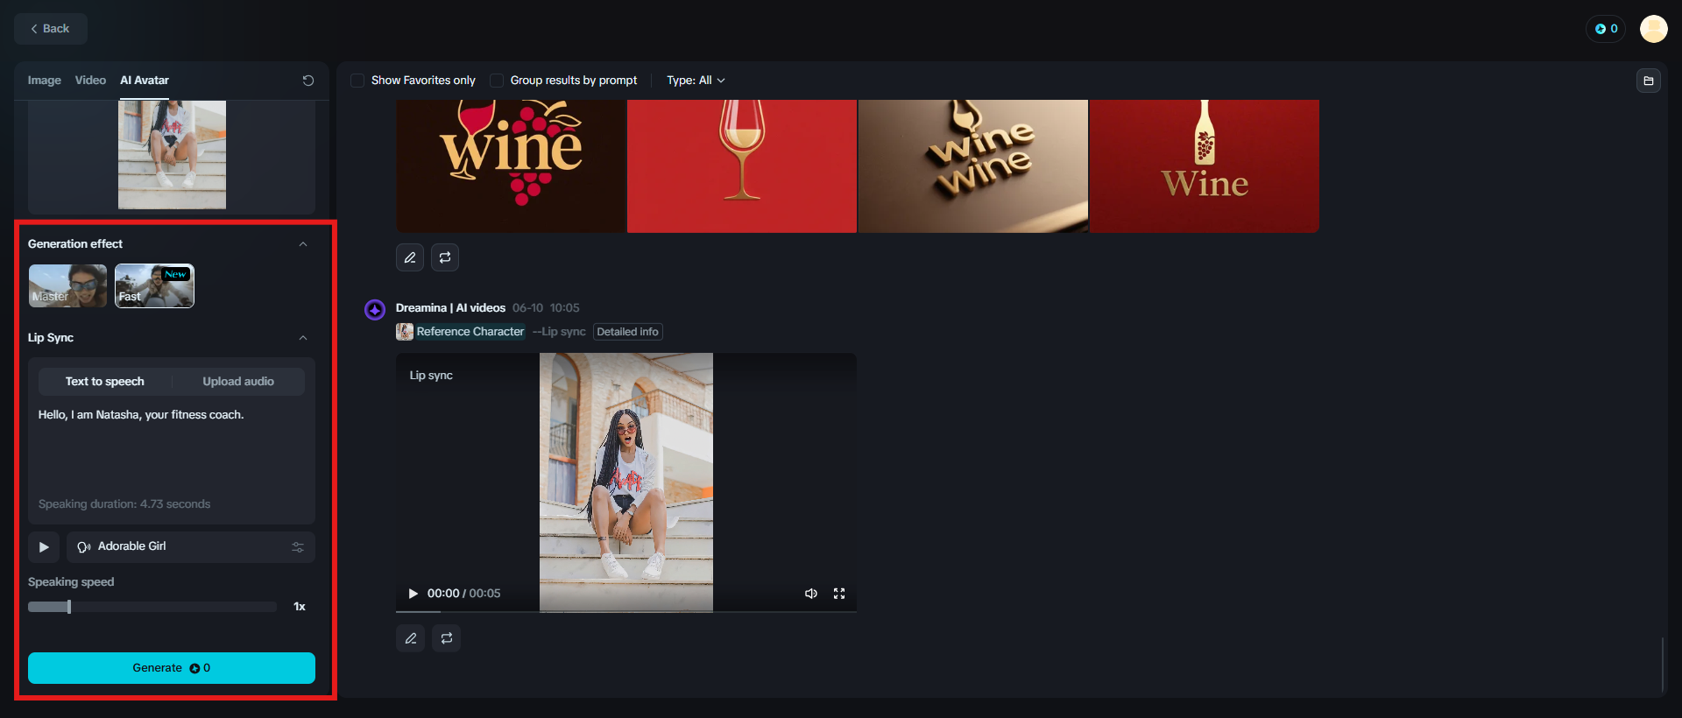Choose the Master generation effect
1682x718 pixels.
pos(67,285)
